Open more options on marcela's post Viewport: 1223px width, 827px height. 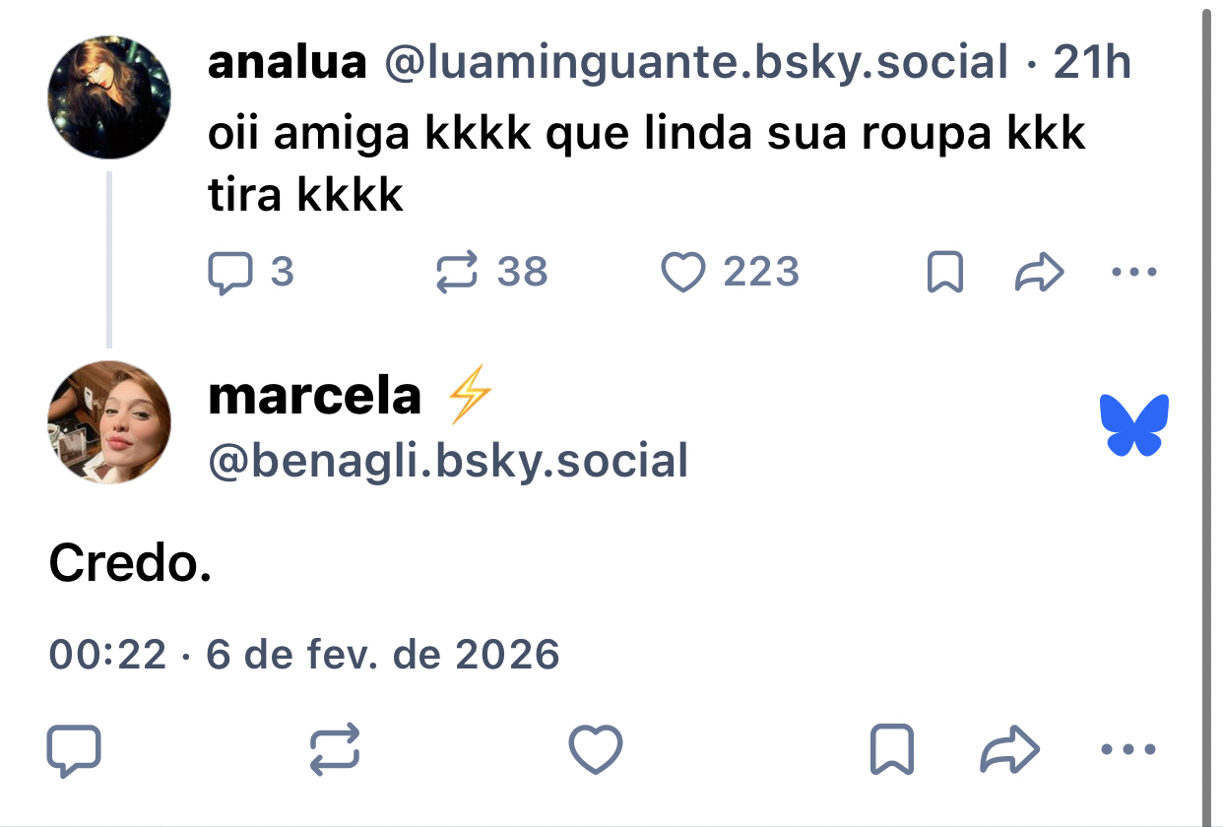pyautogui.click(x=1128, y=750)
